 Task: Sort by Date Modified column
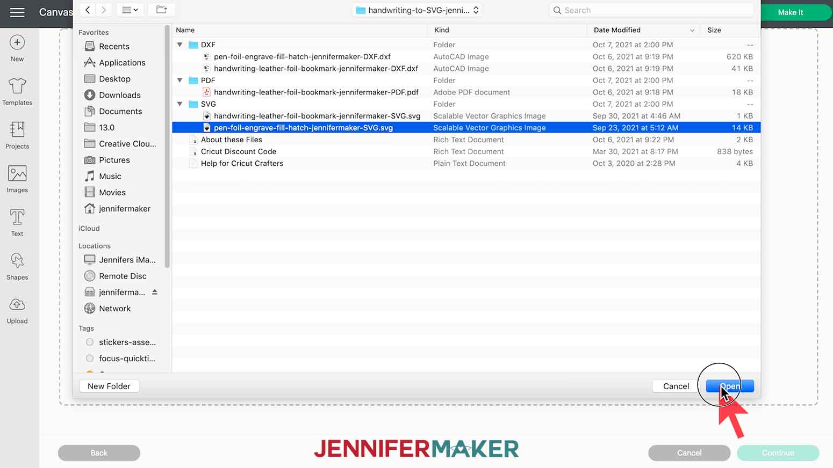pyautogui.click(x=644, y=30)
